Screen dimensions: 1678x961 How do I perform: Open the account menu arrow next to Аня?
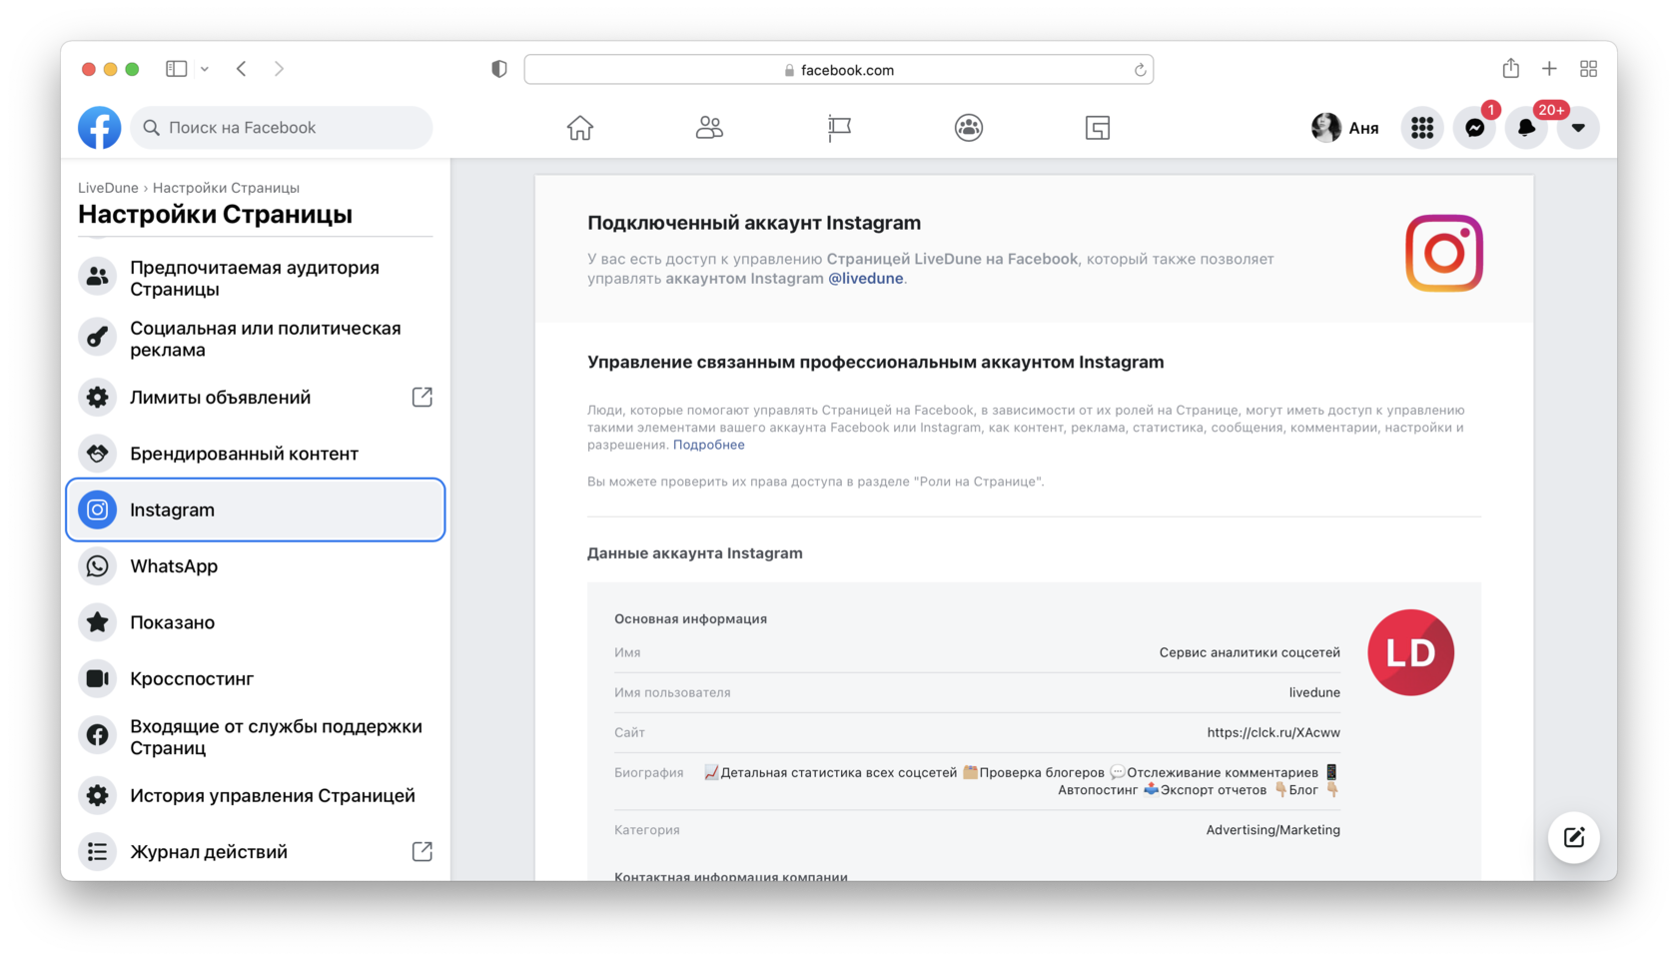point(1578,127)
